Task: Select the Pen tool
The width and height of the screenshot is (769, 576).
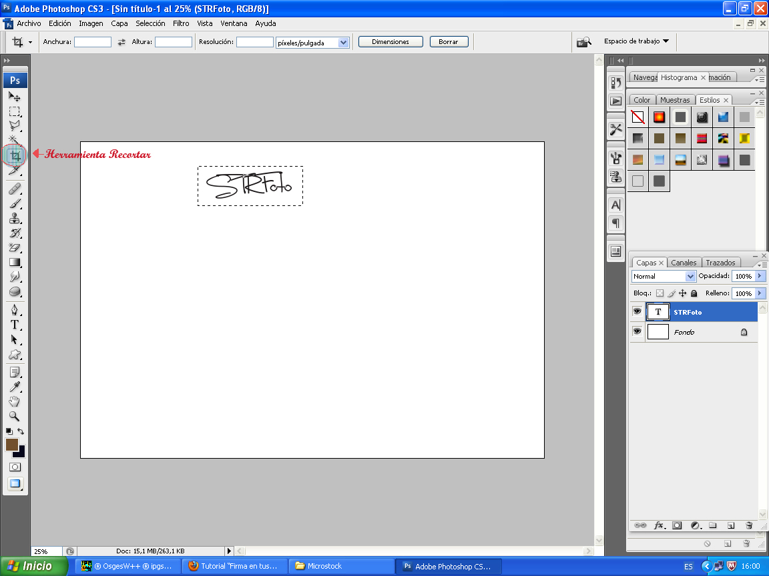Action: pyautogui.click(x=15, y=309)
